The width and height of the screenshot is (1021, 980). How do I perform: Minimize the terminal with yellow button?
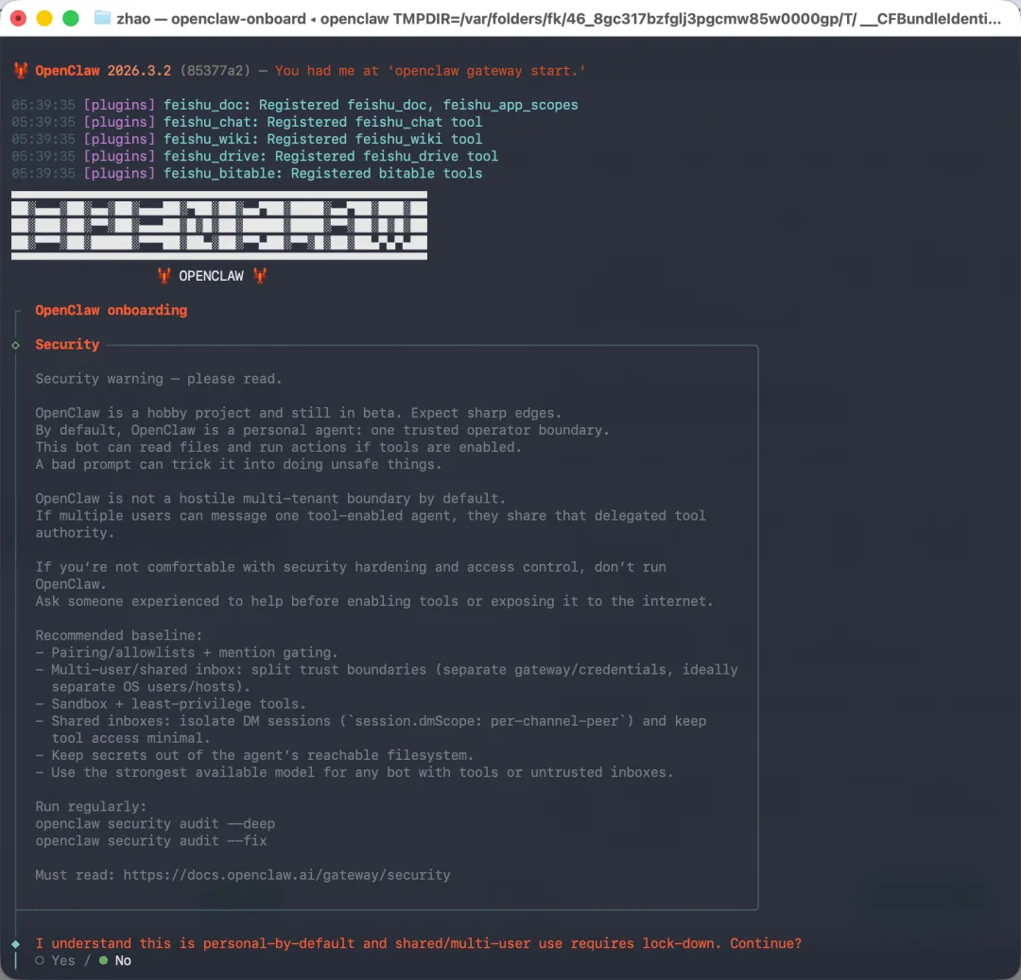44,18
